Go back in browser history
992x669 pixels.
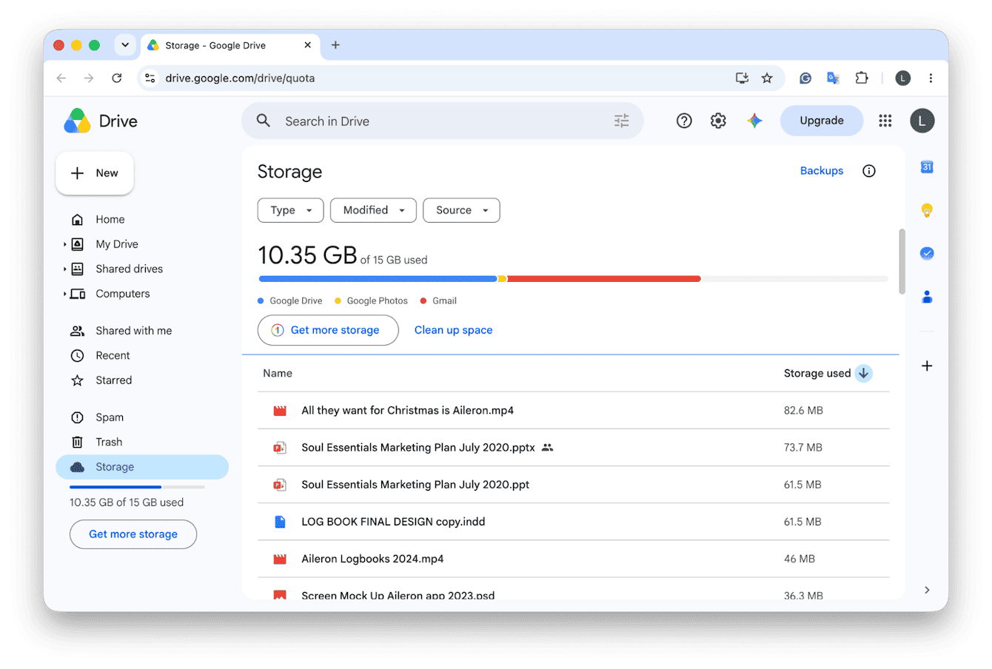61,78
